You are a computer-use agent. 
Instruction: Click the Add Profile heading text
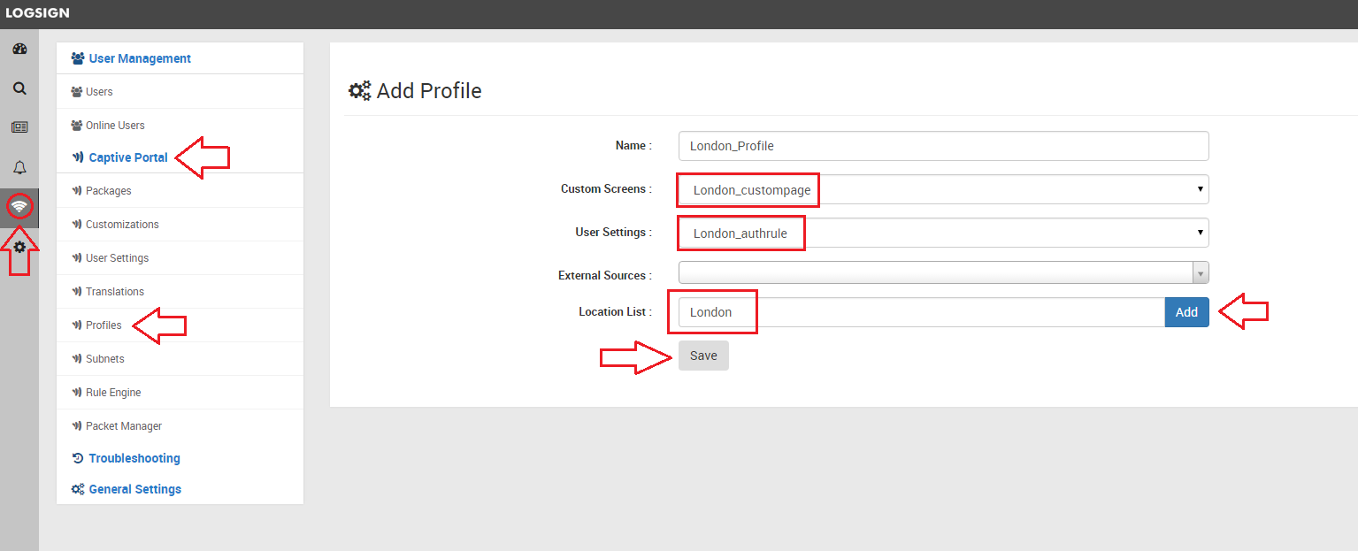tap(429, 91)
